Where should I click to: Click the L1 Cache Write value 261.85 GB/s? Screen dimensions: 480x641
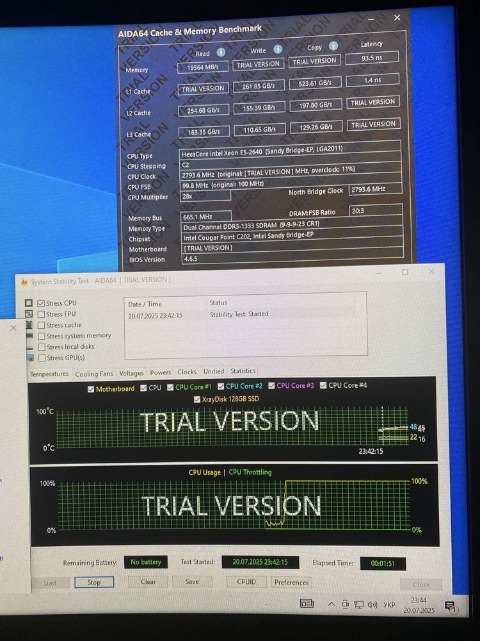click(x=259, y=87)
